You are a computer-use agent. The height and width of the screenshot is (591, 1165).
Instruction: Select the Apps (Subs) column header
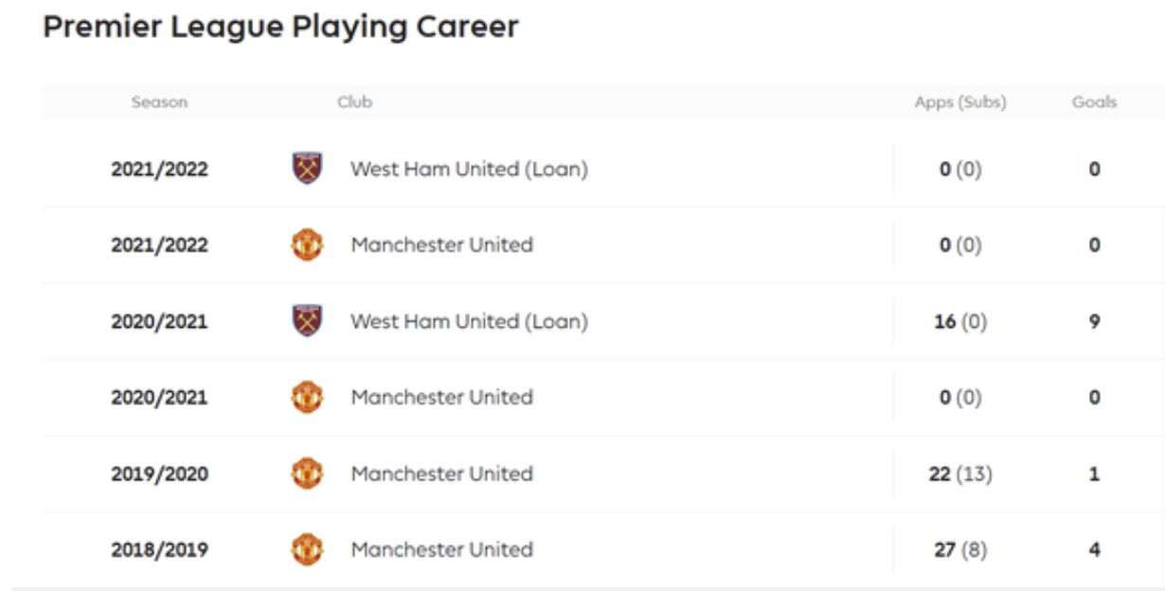pos(960,102)
